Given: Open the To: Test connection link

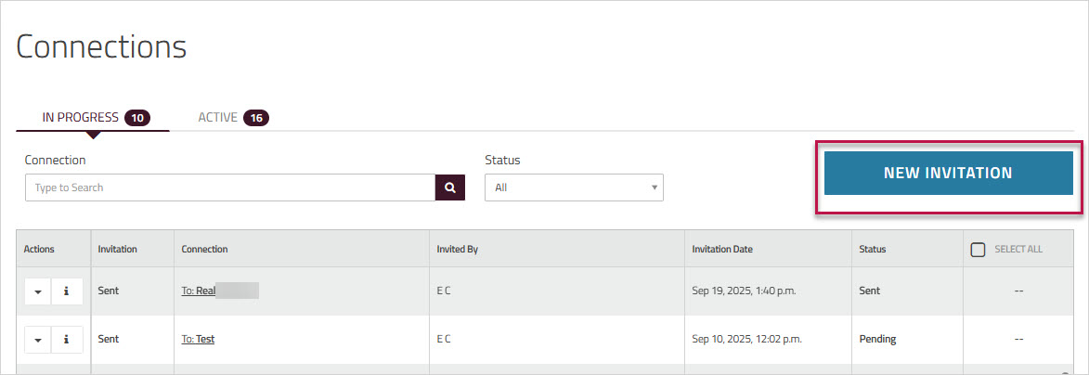Looking at the screenshot, I should (x=198, y=340).
